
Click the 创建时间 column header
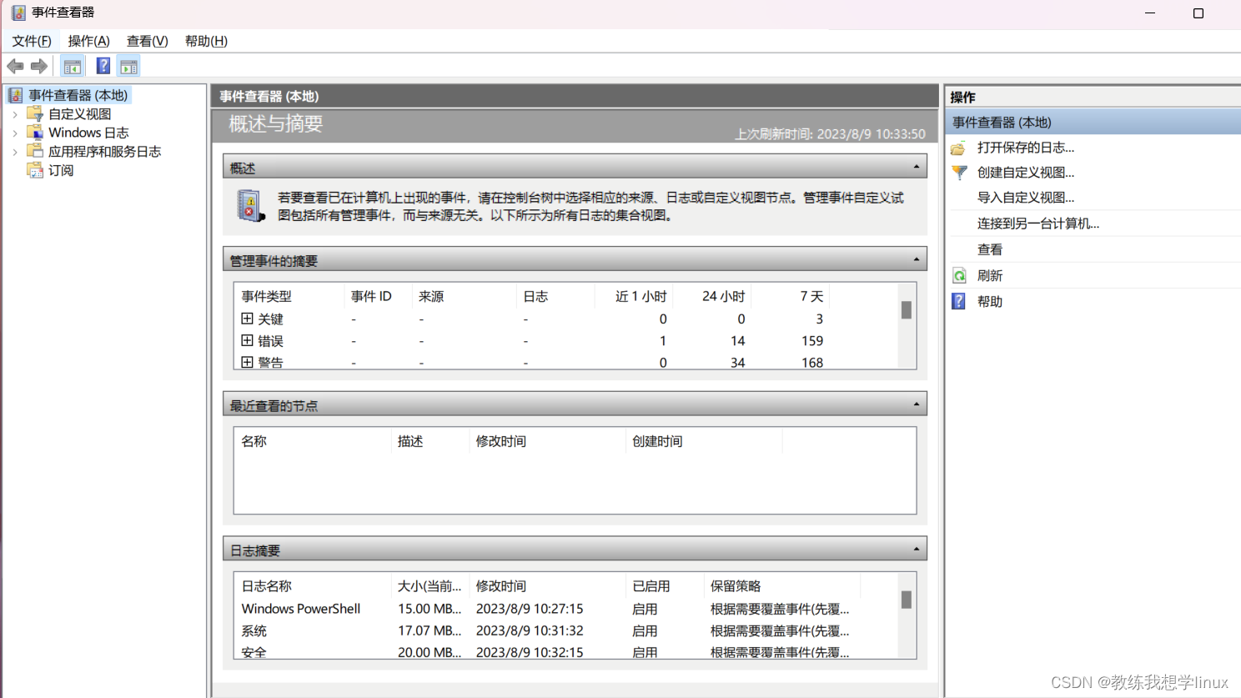pos(656,441)
